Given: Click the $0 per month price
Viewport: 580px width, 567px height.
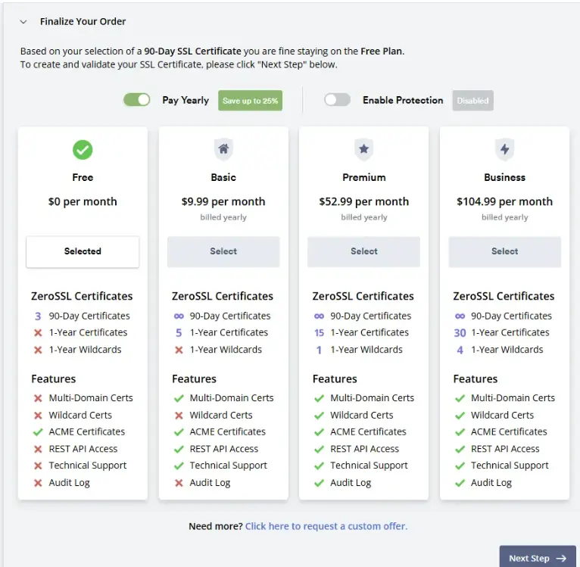Looking at the screenshot, I should [x=83, y=201].
